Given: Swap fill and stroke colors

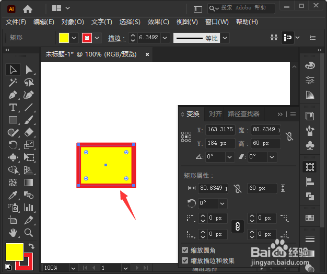Looking at the screenshot, I should pos(31,246).
